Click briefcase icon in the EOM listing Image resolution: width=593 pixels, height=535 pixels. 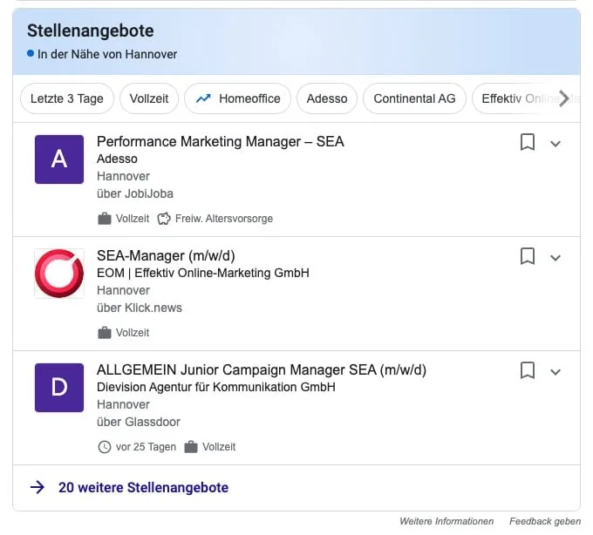point(105,333)
